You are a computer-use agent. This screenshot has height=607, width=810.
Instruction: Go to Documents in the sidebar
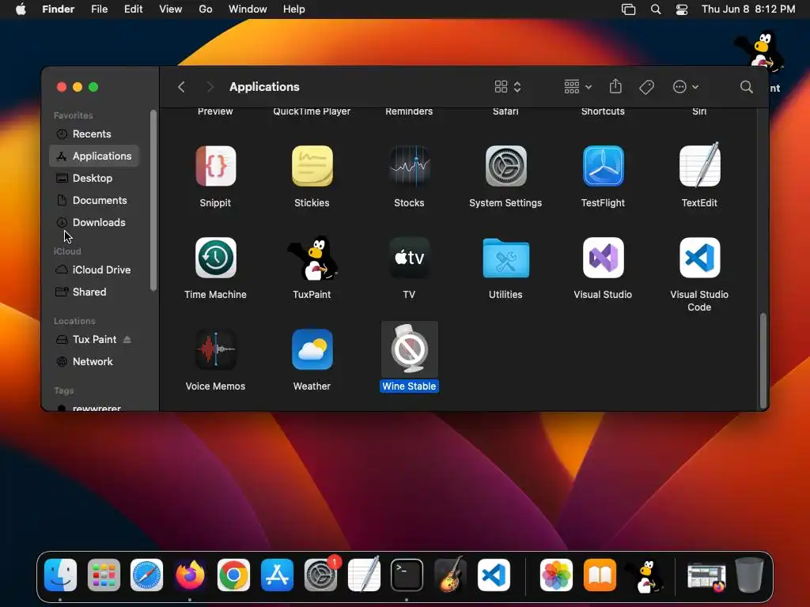[94, 200]
